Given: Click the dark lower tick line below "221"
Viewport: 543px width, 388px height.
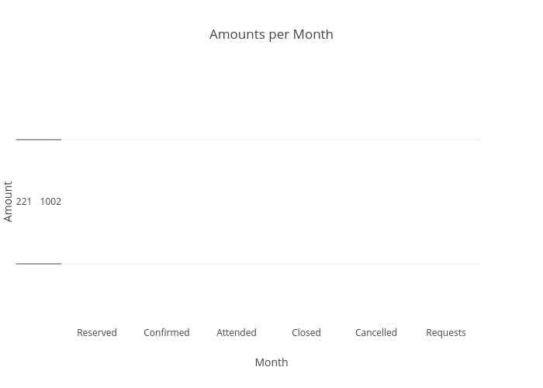Looking at the screenshot, I should (38, 264).
